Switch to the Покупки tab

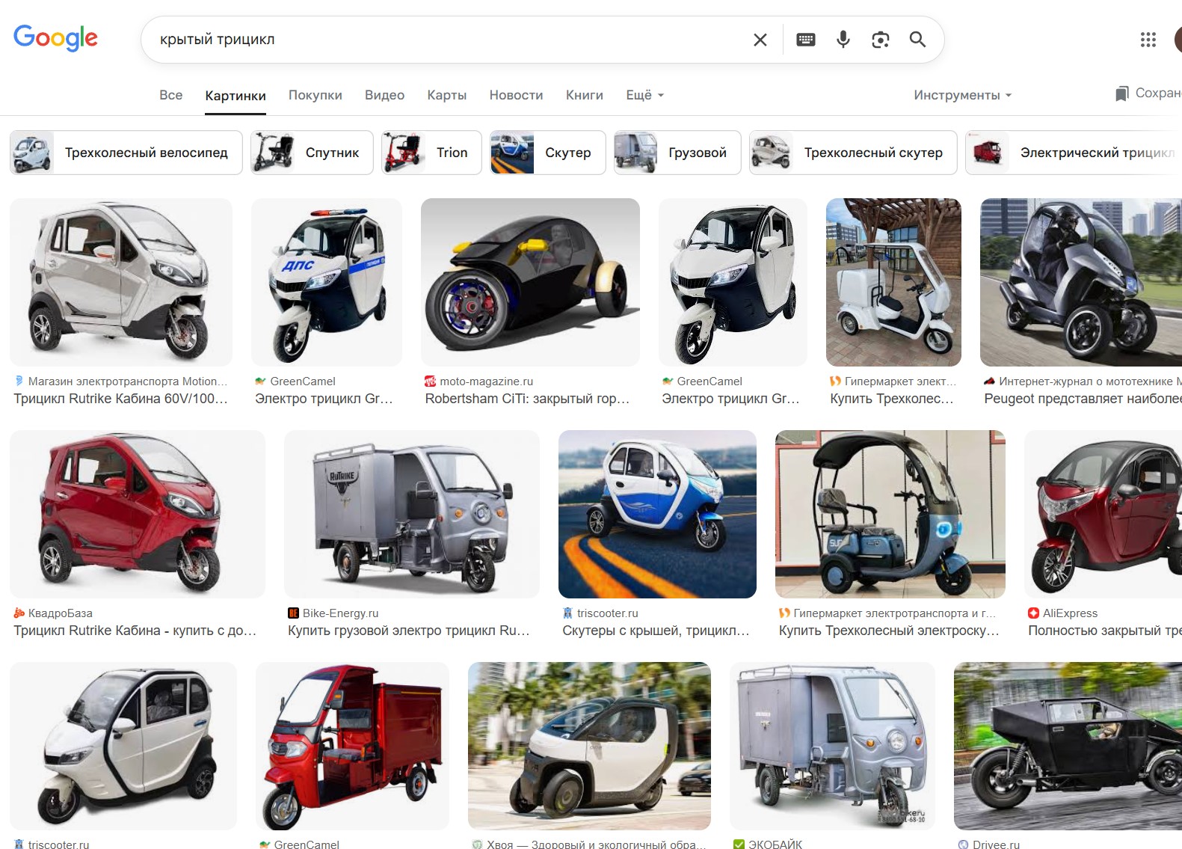tap(315, 95)
